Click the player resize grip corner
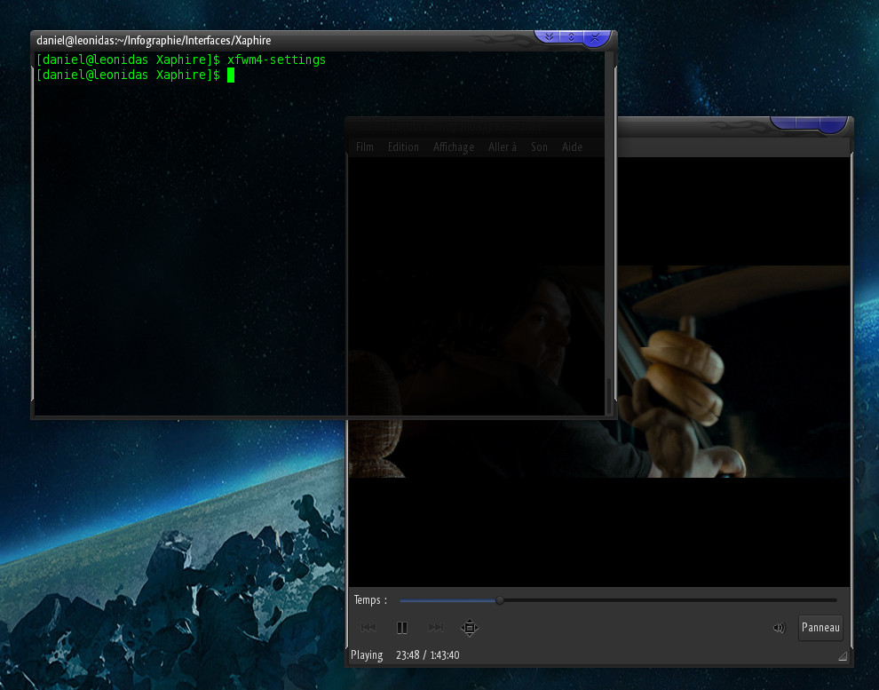 point(843,656)
